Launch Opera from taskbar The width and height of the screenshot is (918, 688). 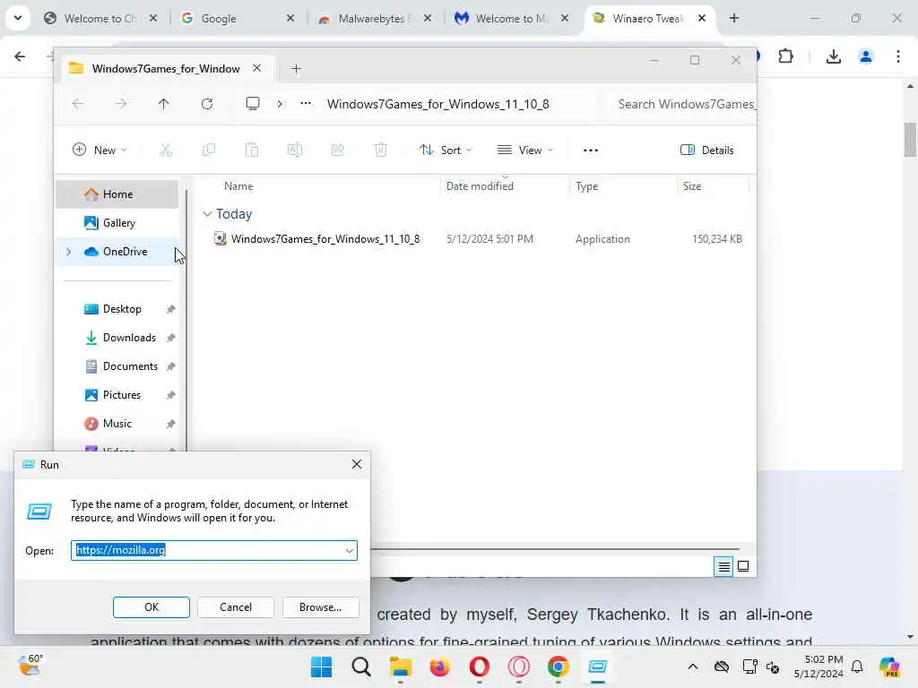pyautogui.click(x=479, y=666)
